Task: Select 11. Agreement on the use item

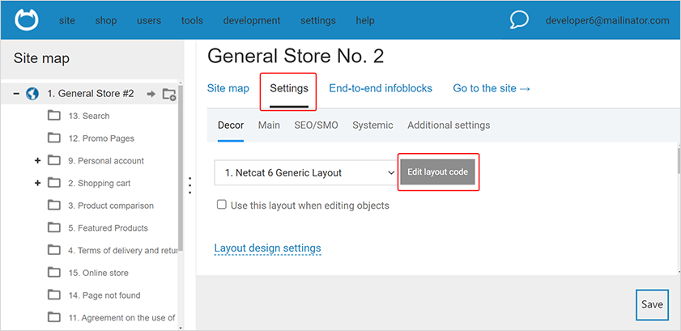Action: point(122,318)
